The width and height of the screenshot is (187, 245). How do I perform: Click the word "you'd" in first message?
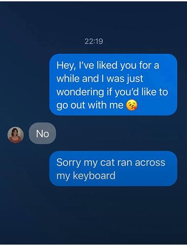[x=126, y=92]
